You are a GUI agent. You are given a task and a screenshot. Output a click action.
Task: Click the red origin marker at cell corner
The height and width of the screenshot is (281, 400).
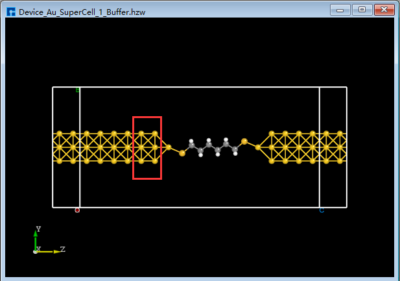(x=77, y=210)
